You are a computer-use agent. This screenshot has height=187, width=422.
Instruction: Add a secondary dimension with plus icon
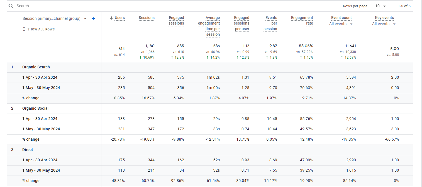pos(93,18)
